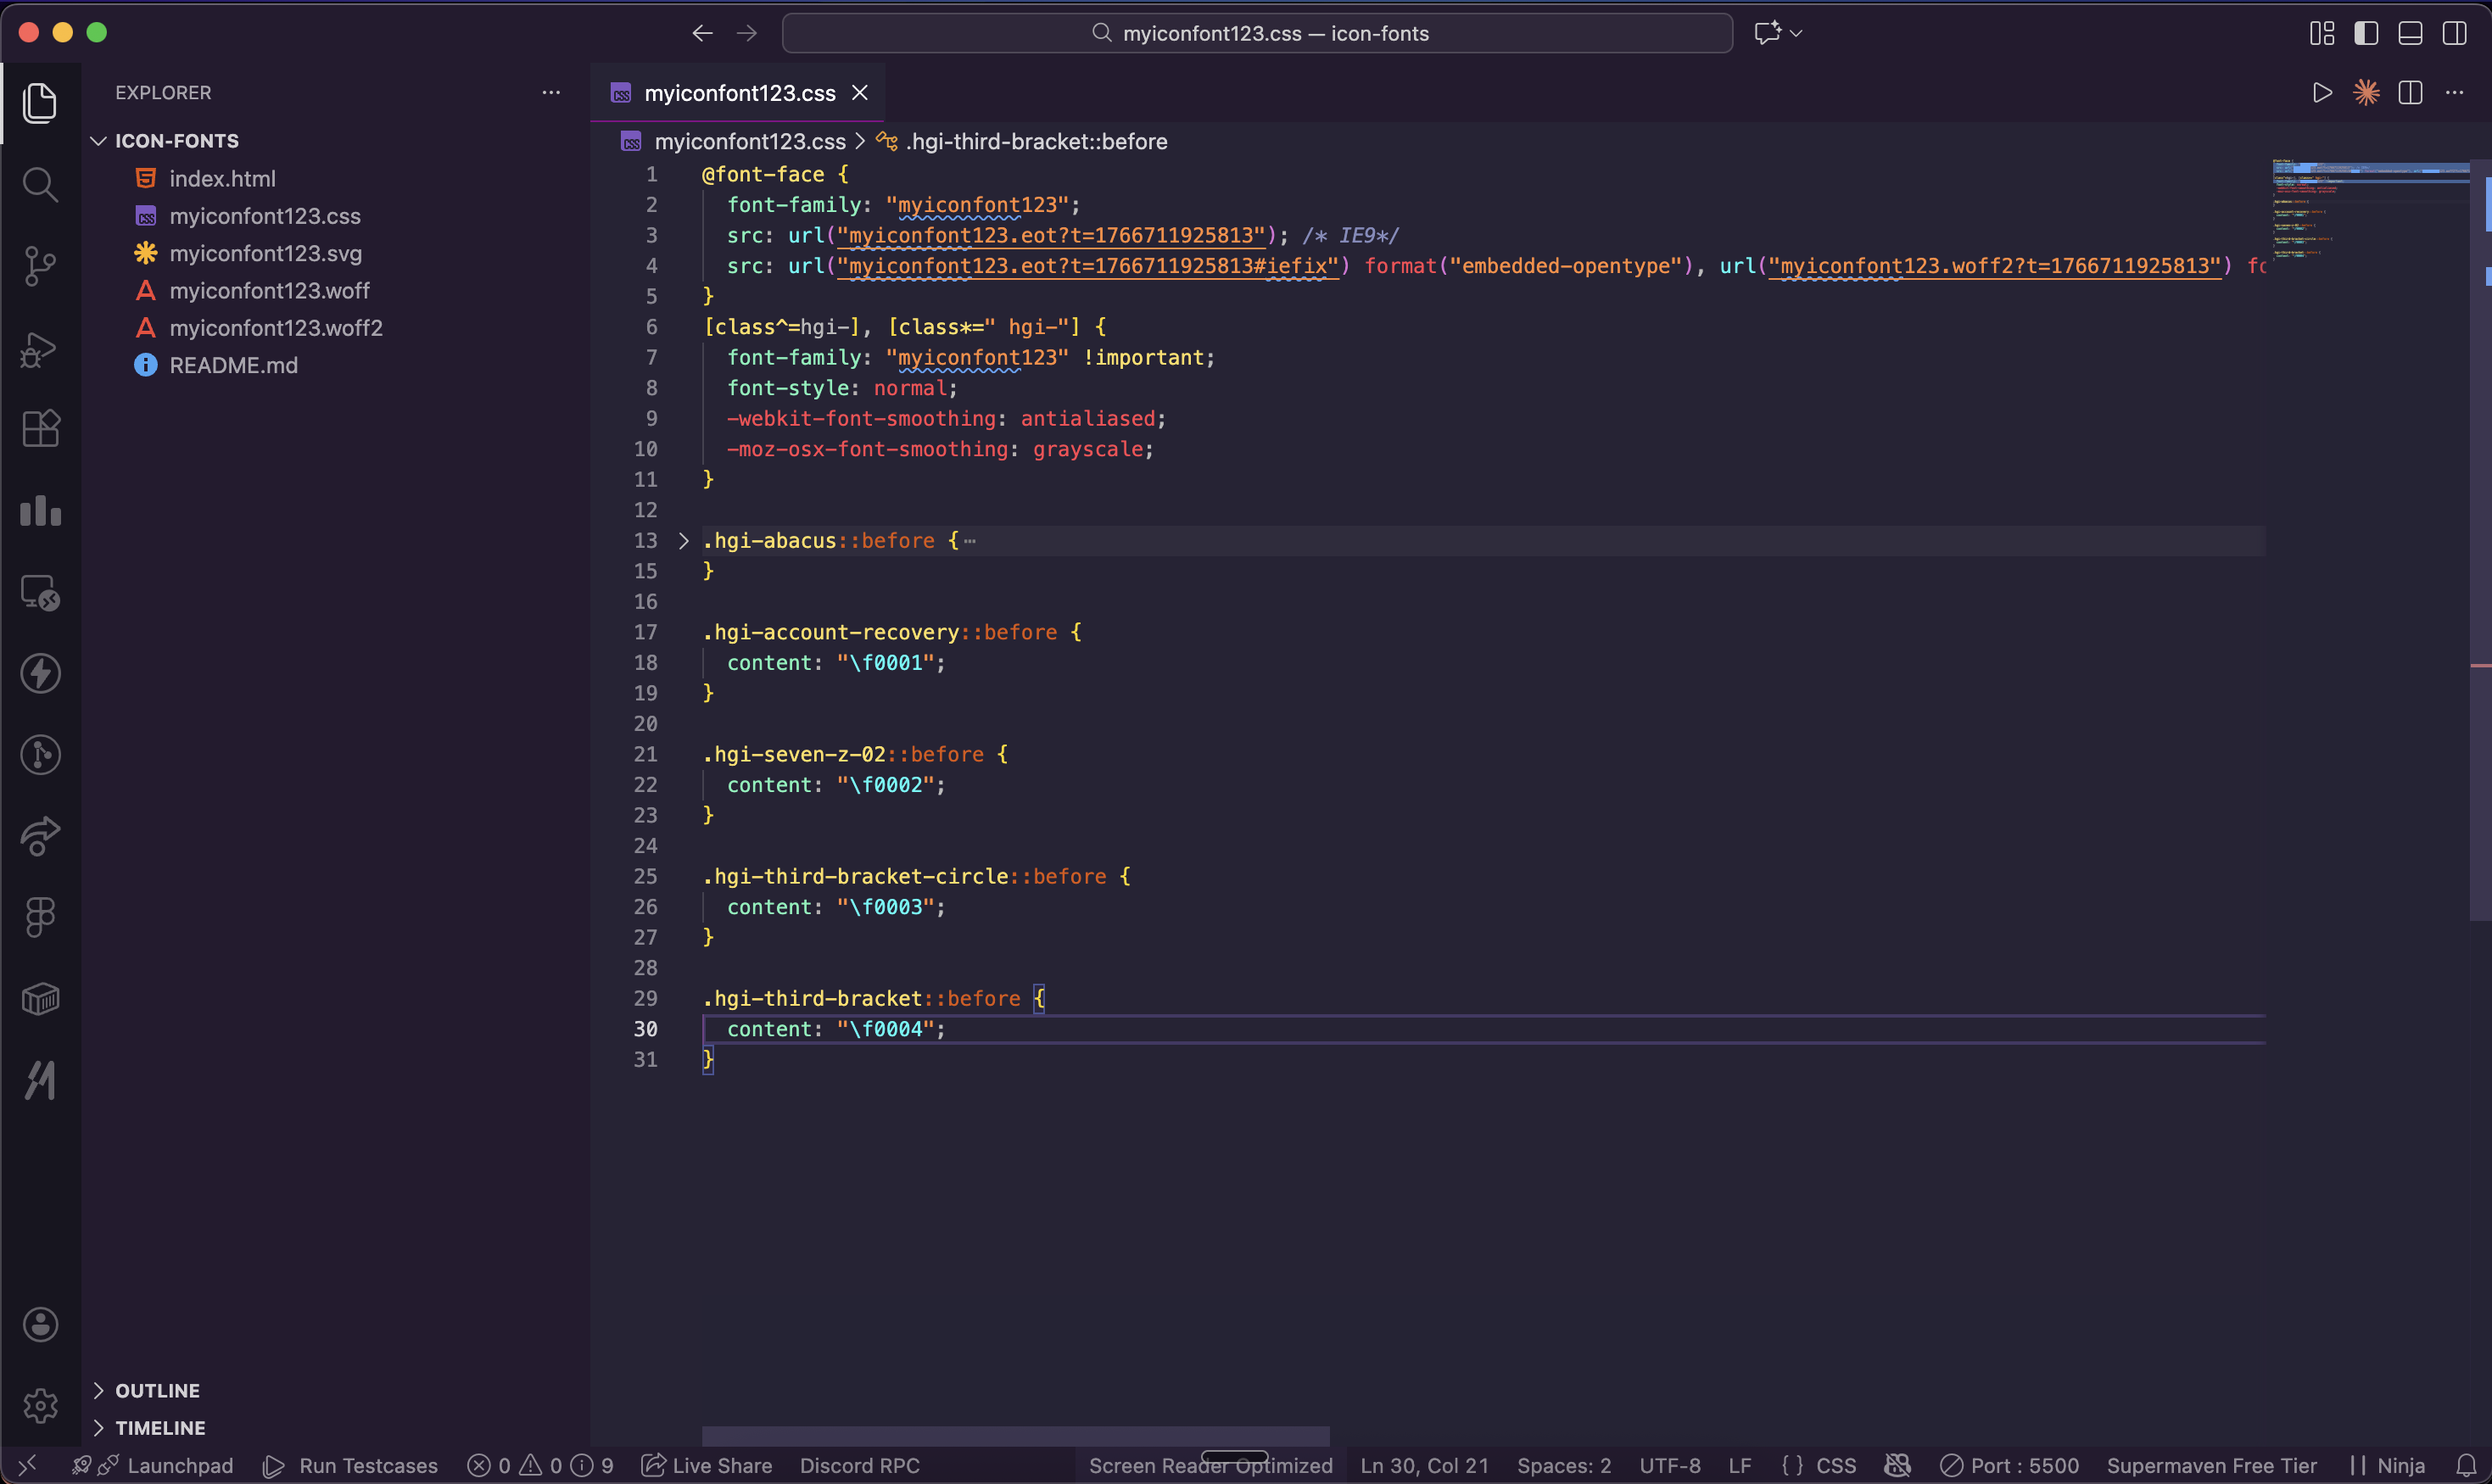The image size is (2492, 1484).
Task: Open the Manage gear icon
Action: [40, 1406]
